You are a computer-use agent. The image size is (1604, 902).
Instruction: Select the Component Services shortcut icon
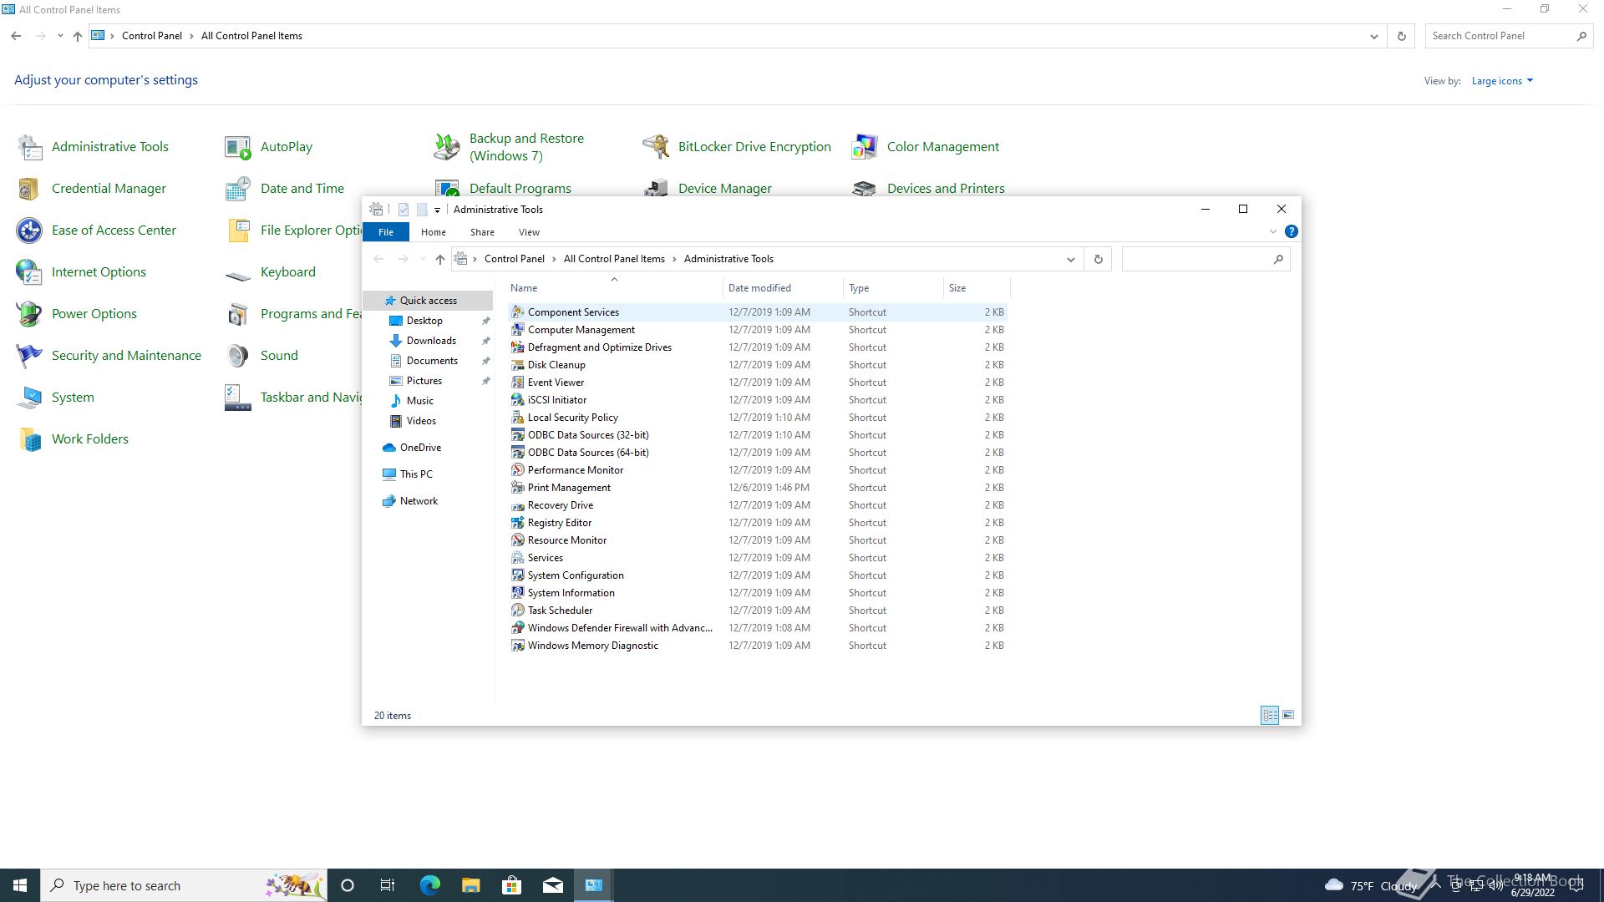point(518,312)
